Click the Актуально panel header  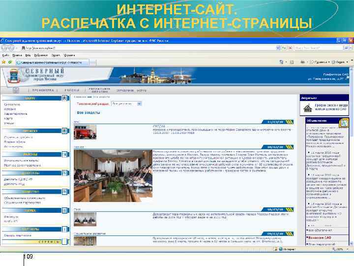tap(324, 98)
